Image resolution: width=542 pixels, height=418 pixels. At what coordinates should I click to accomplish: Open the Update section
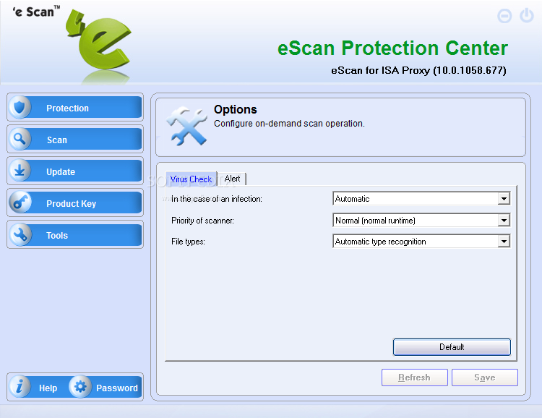75,171
